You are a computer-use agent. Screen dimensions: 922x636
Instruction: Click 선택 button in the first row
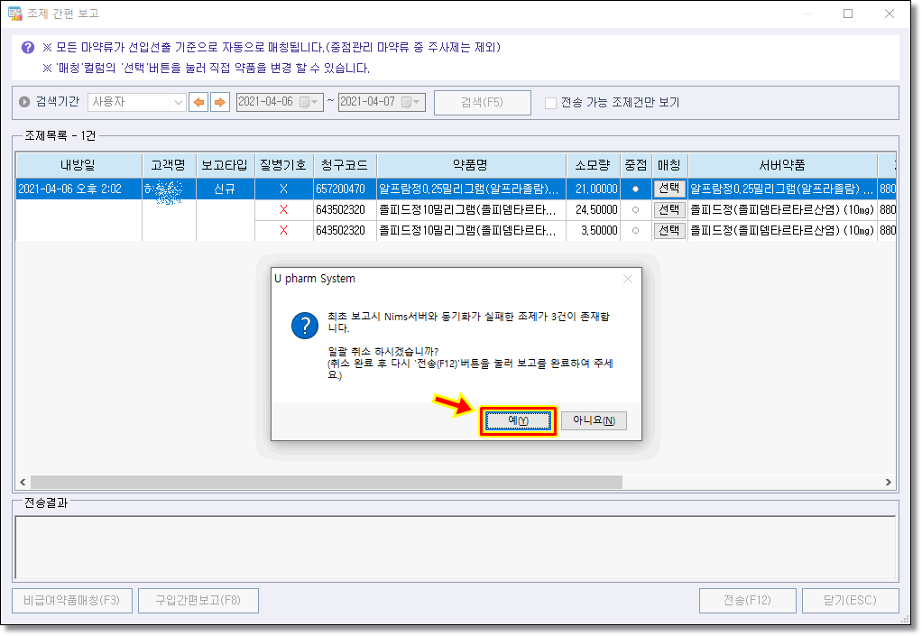point(668,189)
